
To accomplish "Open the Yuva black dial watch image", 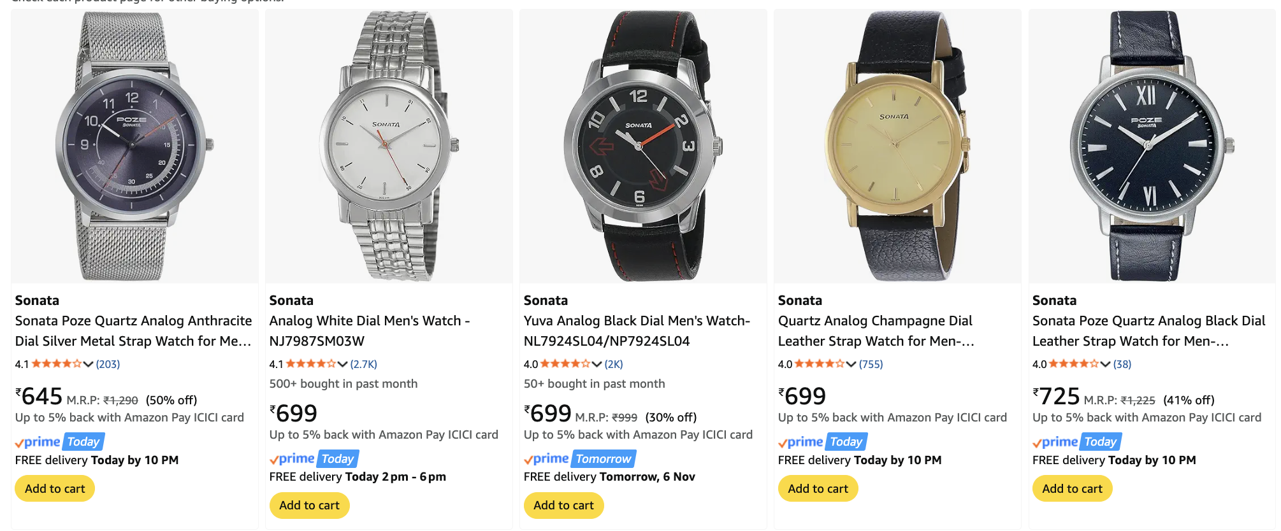I will coord(642,146).
